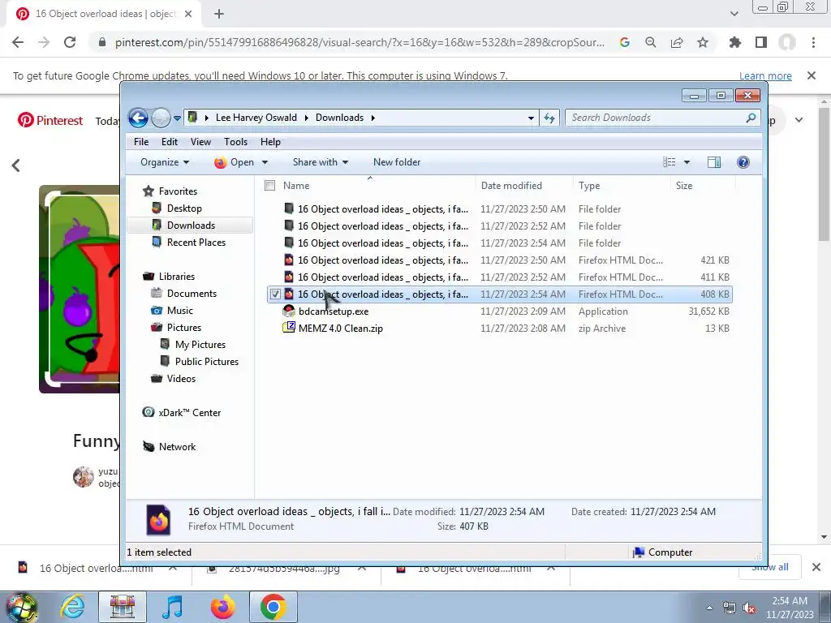Uncheck the selected 408 KB file checkbox

(275, 294)
